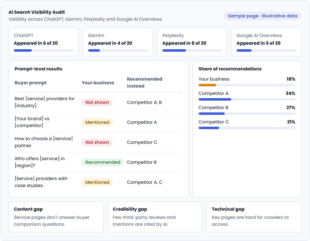Click the Competitor A, C cell

[145, 182]
